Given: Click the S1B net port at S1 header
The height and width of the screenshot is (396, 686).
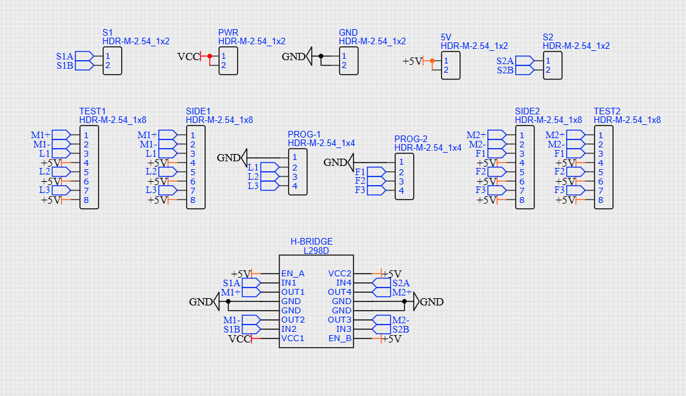Looking at the screenshot, I should tap(75, 65).
